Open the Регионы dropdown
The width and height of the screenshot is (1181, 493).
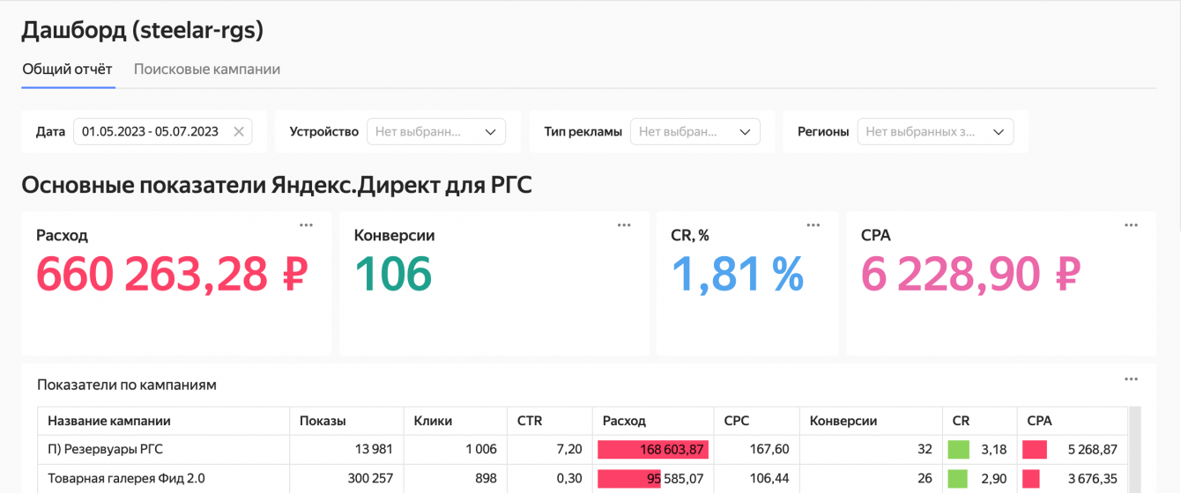coord(935,131)
